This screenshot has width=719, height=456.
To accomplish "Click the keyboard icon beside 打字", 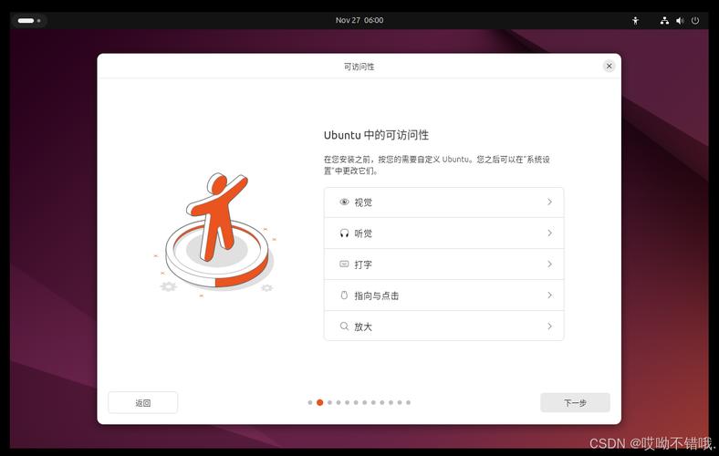I will [344, 264].
